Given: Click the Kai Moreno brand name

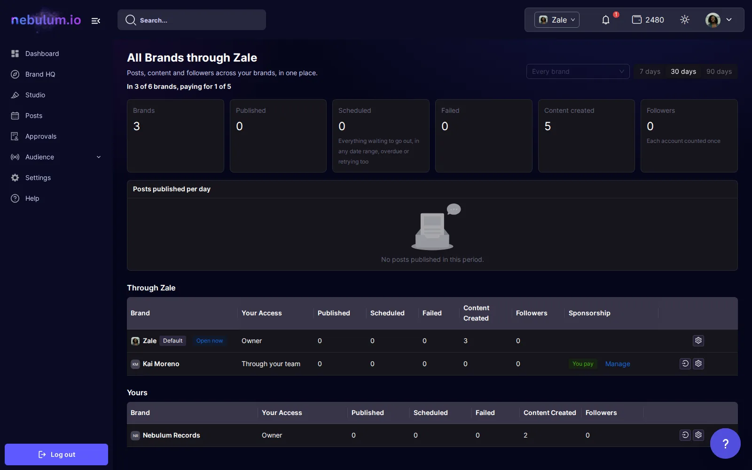Looking at the screenshot, I should (161, 364).
